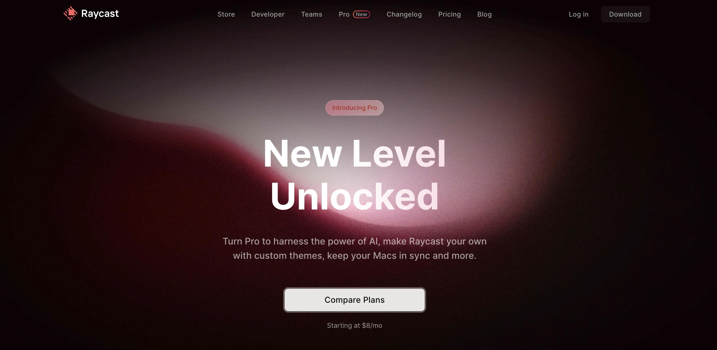This screenshot has width=717, height=350.
Task: Click the Download button
Action: pyautogui.click(x=625, y=14)
